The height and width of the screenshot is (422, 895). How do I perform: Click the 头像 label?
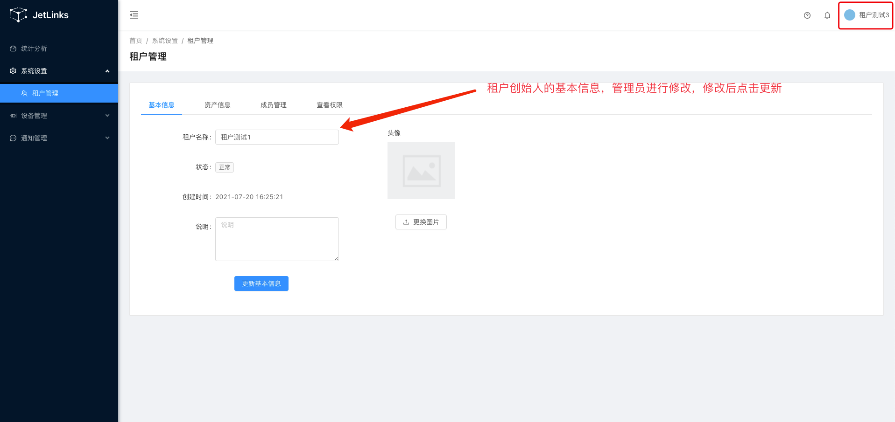pos(394,133)
